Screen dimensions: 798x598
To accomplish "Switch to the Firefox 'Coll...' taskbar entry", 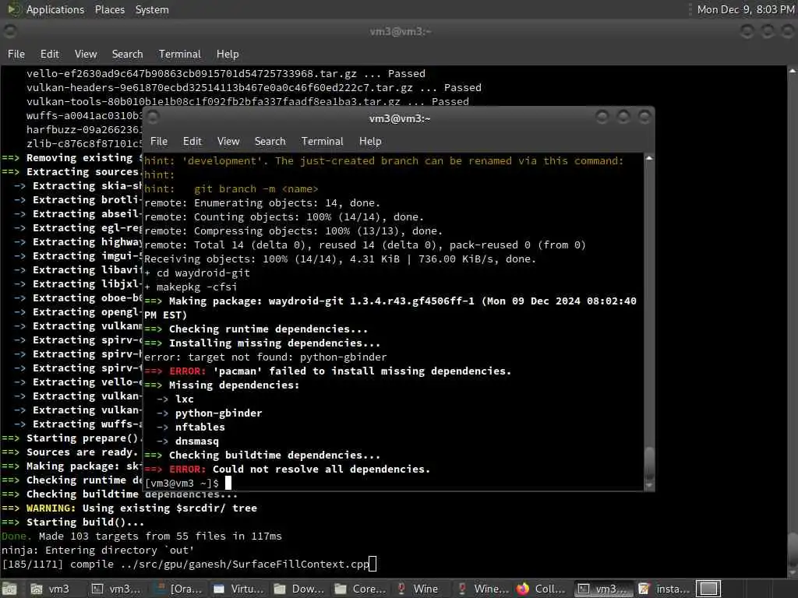I will (541, 589).
